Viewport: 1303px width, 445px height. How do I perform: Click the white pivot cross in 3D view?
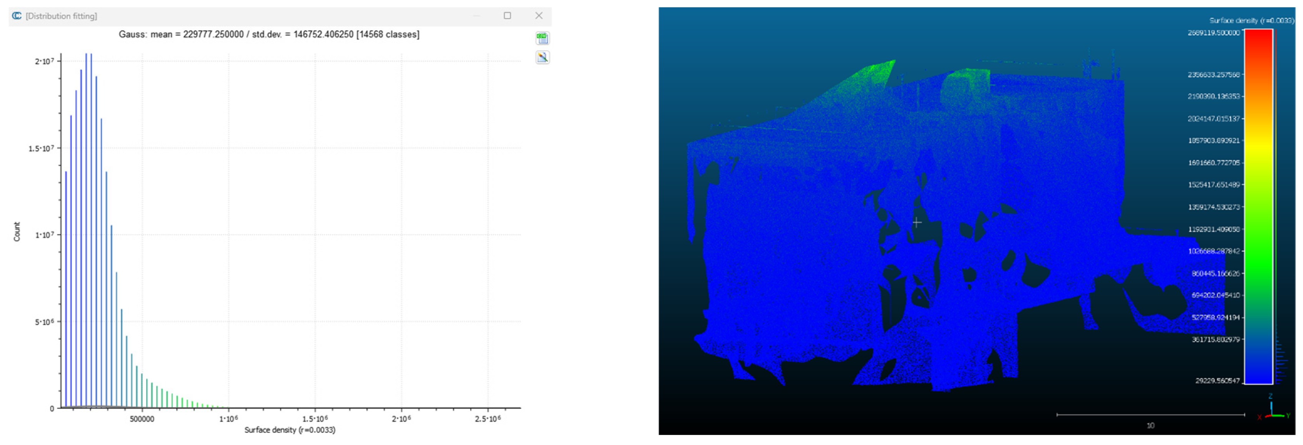click(x=916, y=222)
